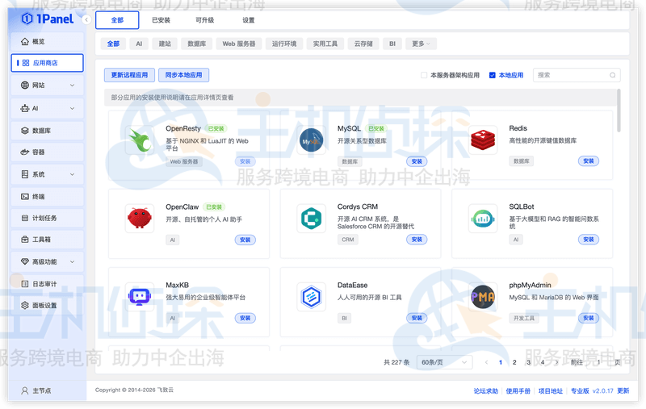Filter by 数据库 category tag
This screenshot has height=409, width=646.
coord(196,44)
